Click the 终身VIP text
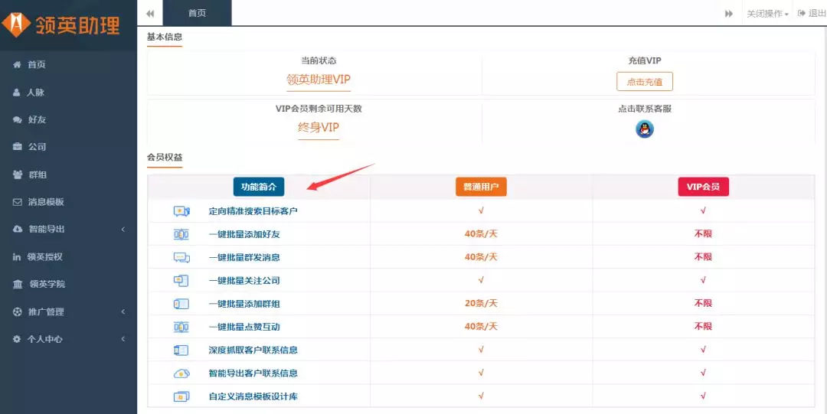 (x=318, y=127)
